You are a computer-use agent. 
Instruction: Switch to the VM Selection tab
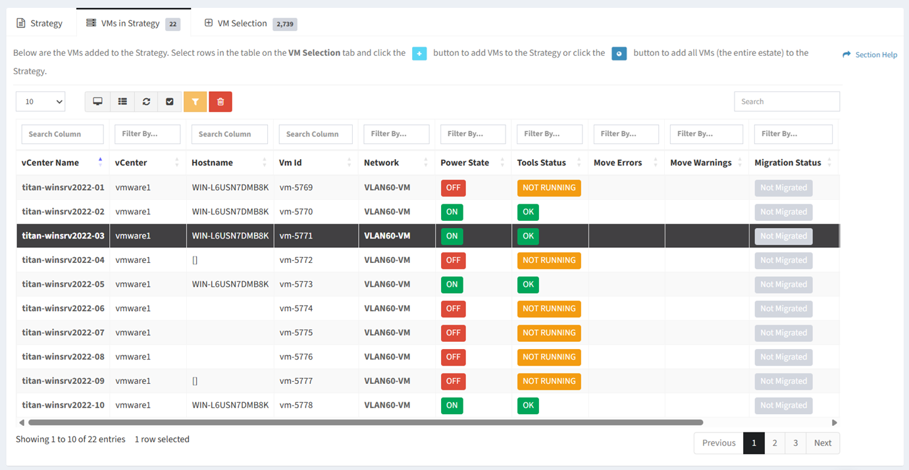click(x=251, y=23)
